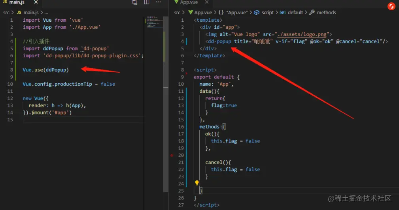Click the dd-popup tag name in the template

pos(219,41)
